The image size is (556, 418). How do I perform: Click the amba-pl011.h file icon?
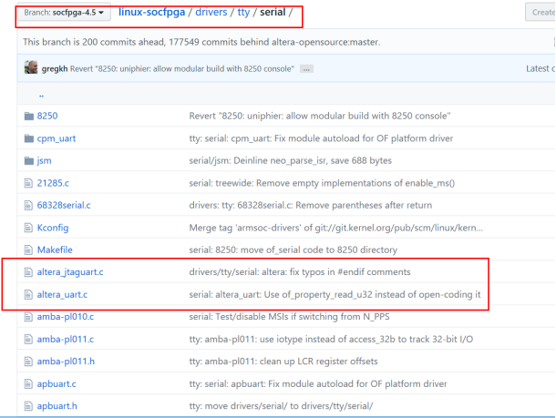(28, 362)
